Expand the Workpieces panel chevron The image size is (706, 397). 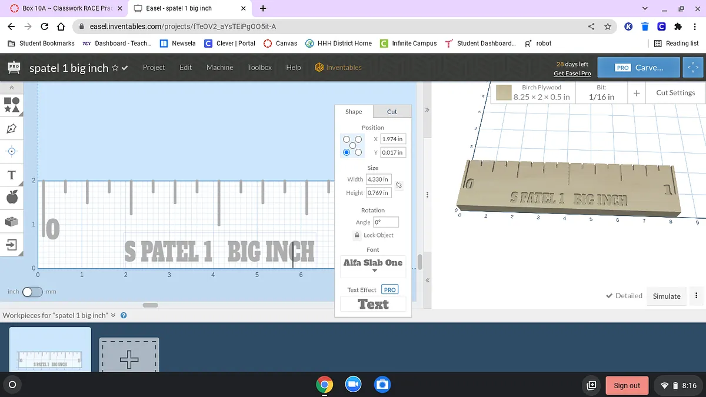coord(114,315)
